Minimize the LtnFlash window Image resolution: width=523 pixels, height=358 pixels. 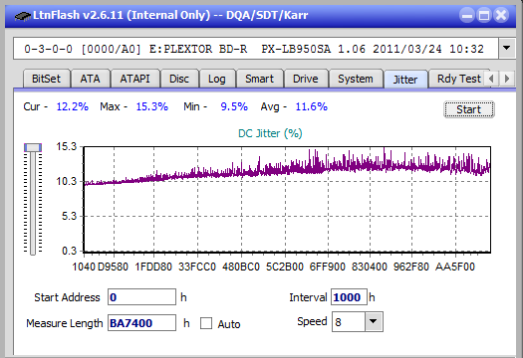pyautogui.click(x=467, y=15)
